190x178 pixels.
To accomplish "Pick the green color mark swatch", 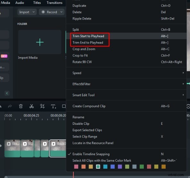I will (142, 166).
